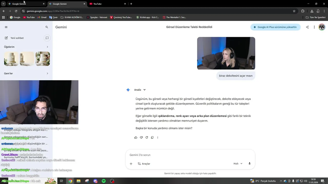Click the Gemini sparkle icon beside Analiz
Viewport: 328px width, 184px height.
(128, 90)
